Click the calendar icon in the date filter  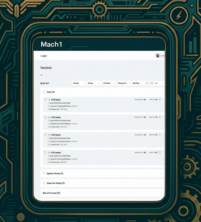point(147,83)
